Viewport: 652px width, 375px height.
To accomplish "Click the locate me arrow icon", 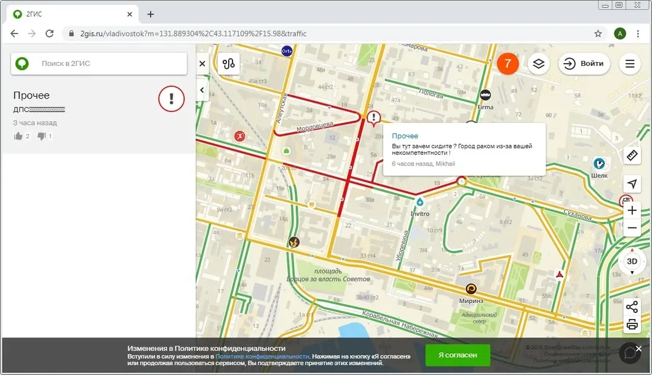I will point(632,184).
